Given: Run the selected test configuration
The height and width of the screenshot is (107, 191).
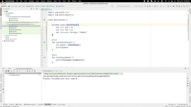Looking at the screenshot, I should point(145,6).
